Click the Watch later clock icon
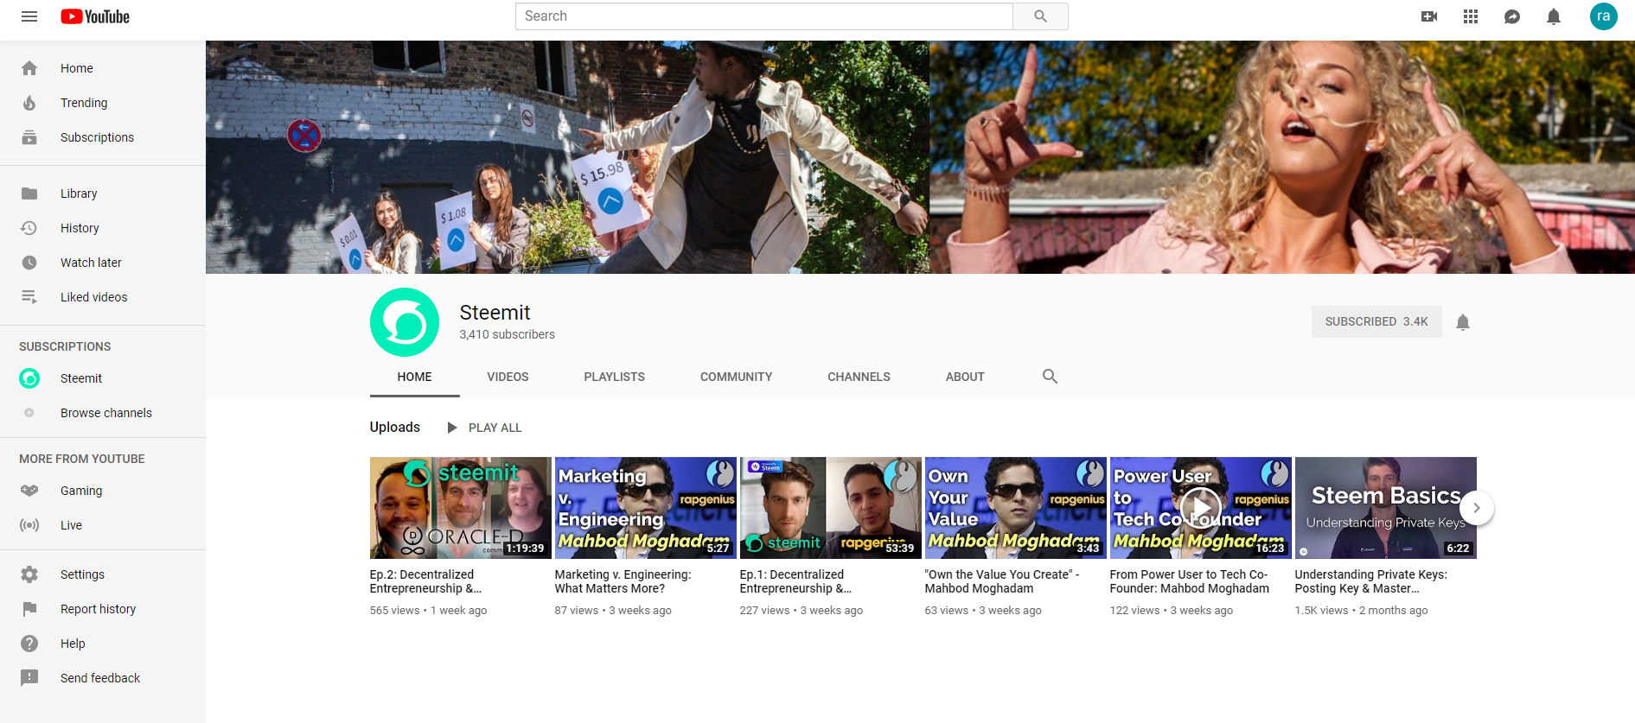 coord(29,263)
